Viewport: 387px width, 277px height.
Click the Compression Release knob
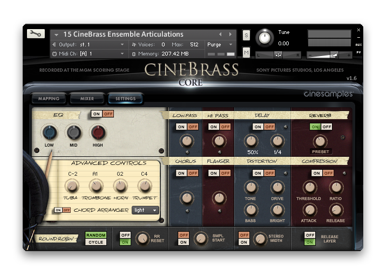tap(336, 210)
